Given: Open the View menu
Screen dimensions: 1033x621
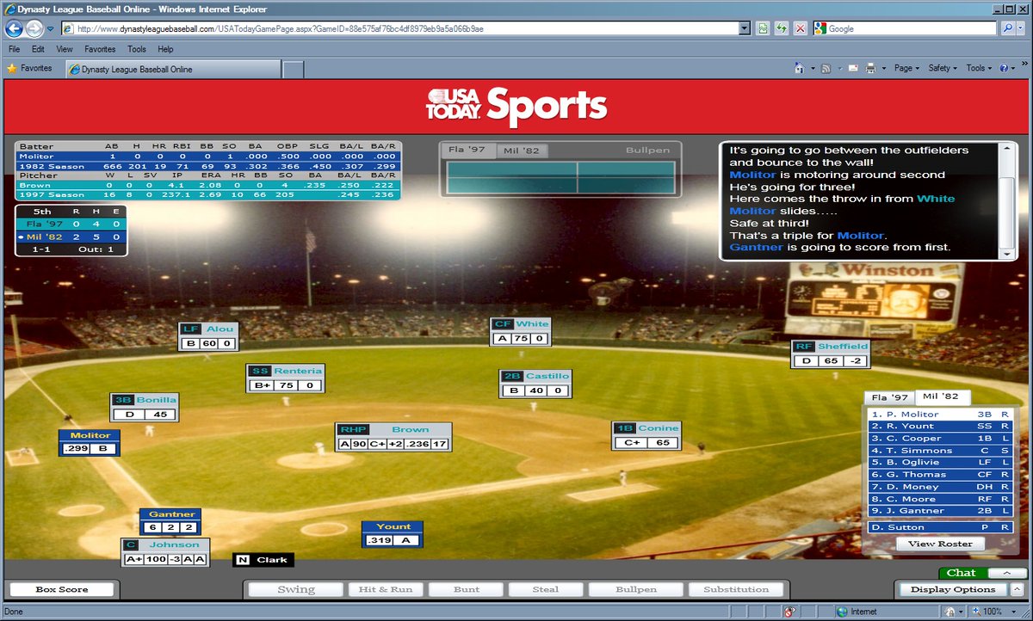Looking at the screenshot, I should coord(65,49).
